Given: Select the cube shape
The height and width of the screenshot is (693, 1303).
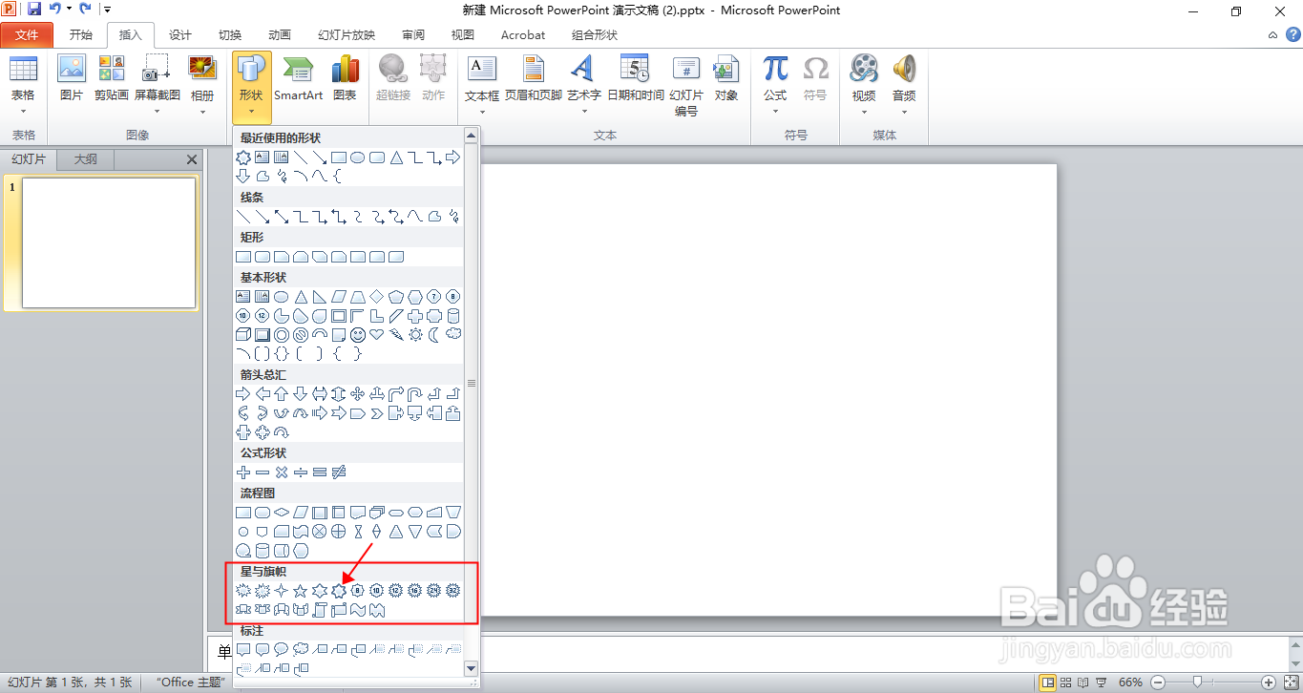Looking at the screenshot, I should [243, 335].
